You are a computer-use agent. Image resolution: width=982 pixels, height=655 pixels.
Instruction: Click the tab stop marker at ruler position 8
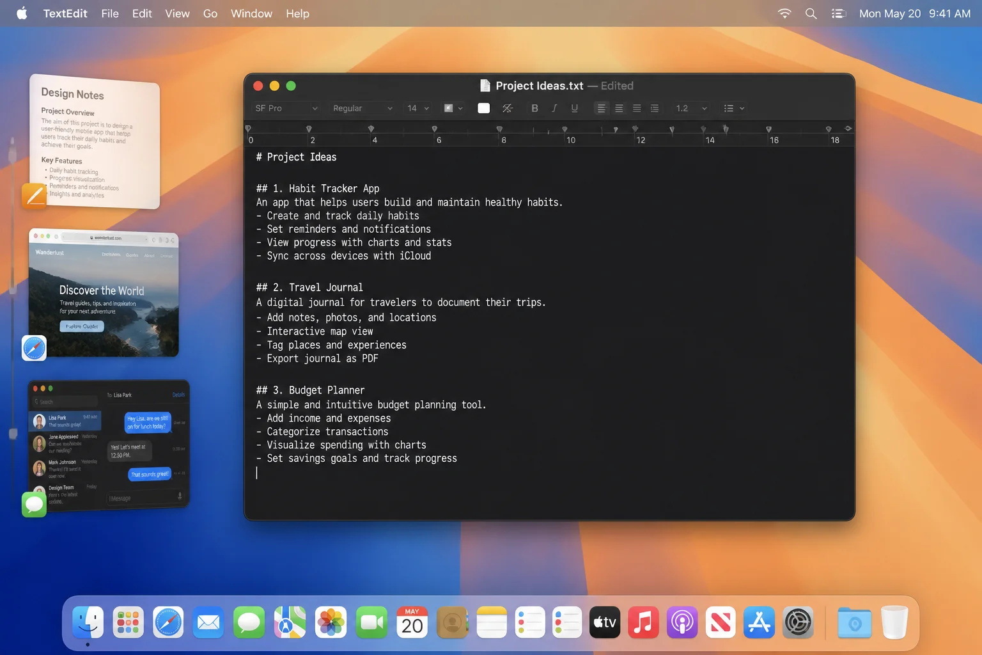499,129
